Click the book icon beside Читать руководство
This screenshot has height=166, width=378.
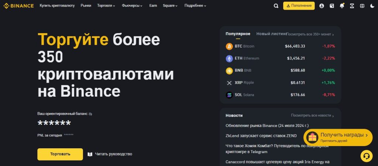pyautogui.click(x=90, y=154)
